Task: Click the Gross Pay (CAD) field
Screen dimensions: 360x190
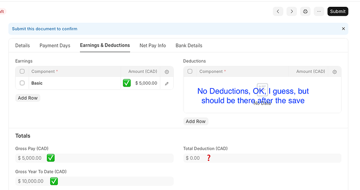Action: point(94,158)
